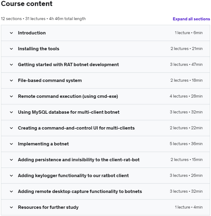Toggle chevron for Getting started with RAT botnet development
211x216 pixels.
11,65
